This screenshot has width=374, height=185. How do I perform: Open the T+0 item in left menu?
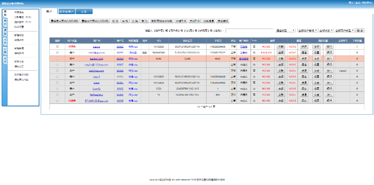tap(23, 22)
